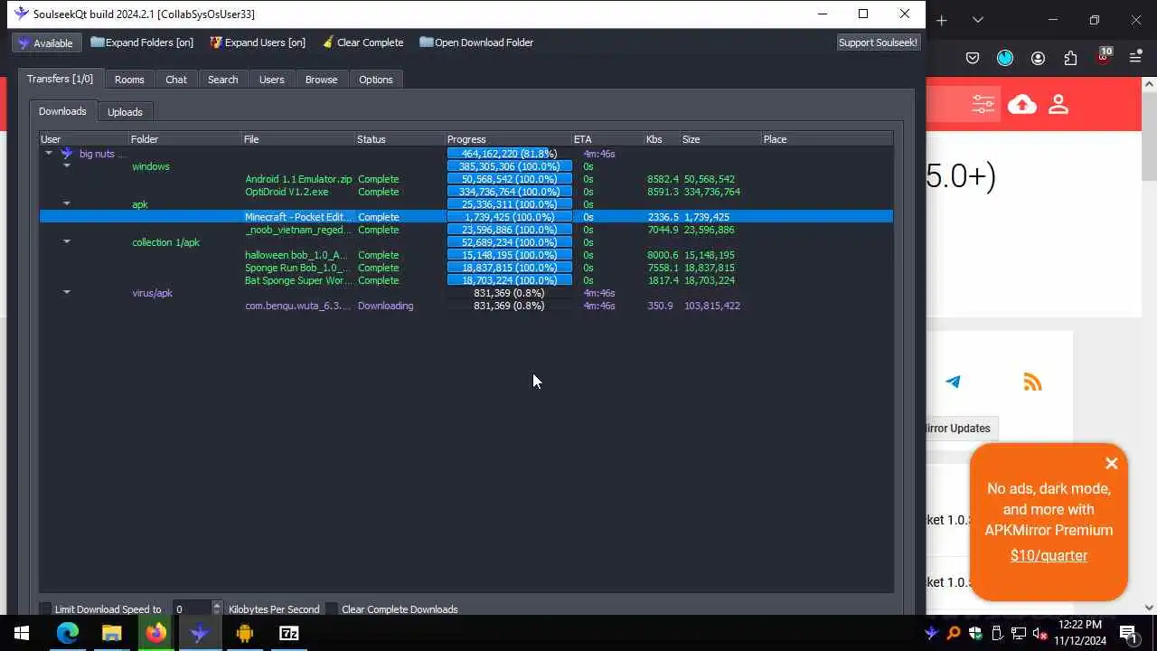Toggle Expand Folders option
The width and height of the screenshot is (1157, 651).
click(x=142, y=42)
